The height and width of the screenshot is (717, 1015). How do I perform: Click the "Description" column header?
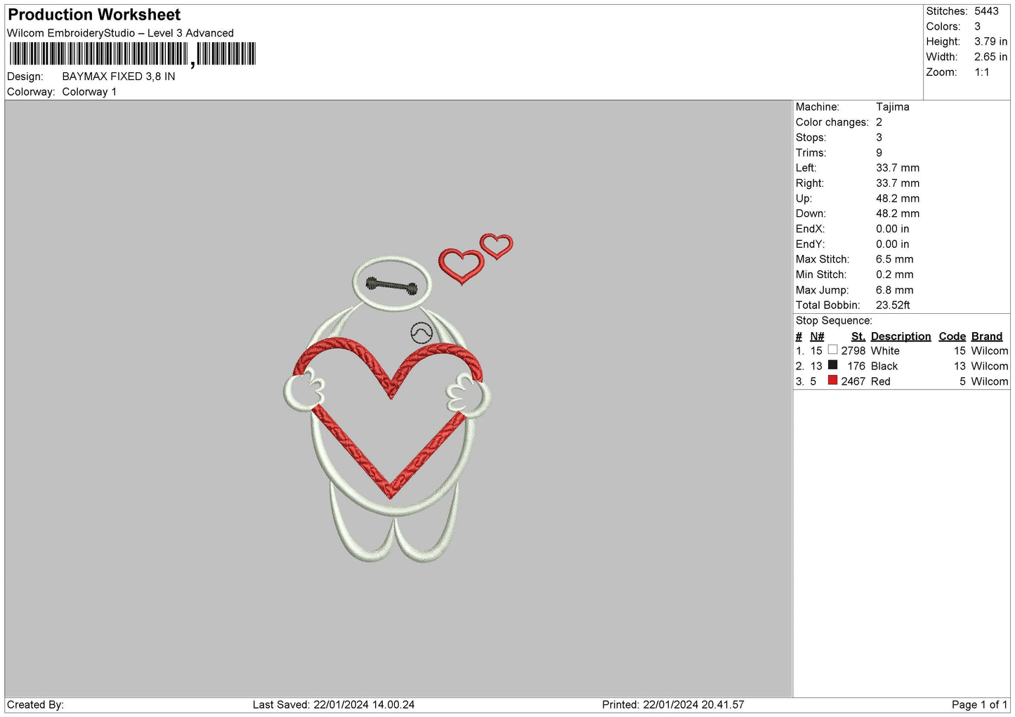click(x=901, y=336)
